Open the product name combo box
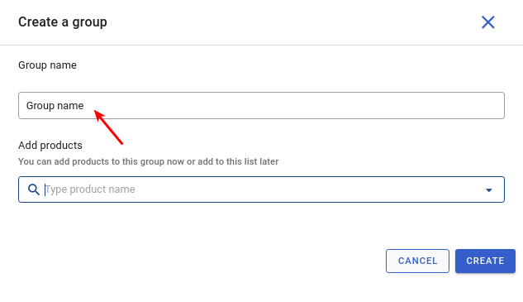Viewport: 523px width, 302px height. click(261, 189)
